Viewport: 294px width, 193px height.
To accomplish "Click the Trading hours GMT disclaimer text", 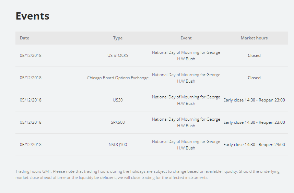I will [x=148, y=174].
